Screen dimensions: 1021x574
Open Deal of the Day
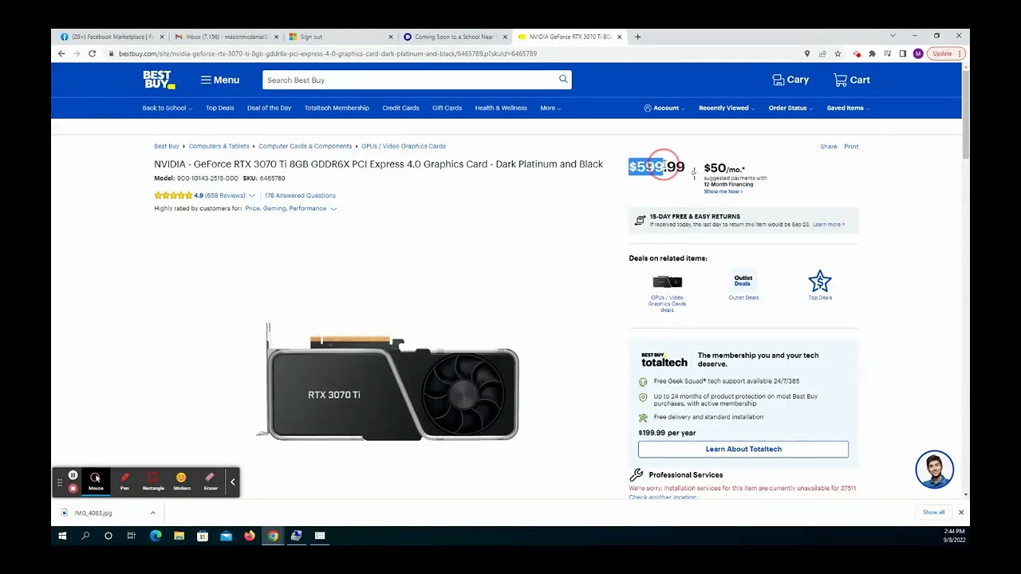[269, 108]
